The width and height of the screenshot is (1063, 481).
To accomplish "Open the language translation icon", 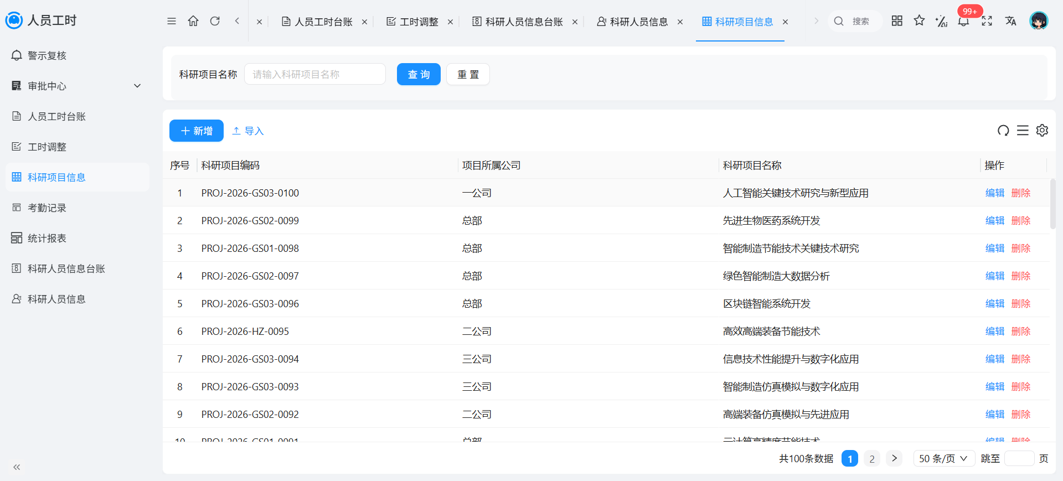I will click(x=1011, y=21).
